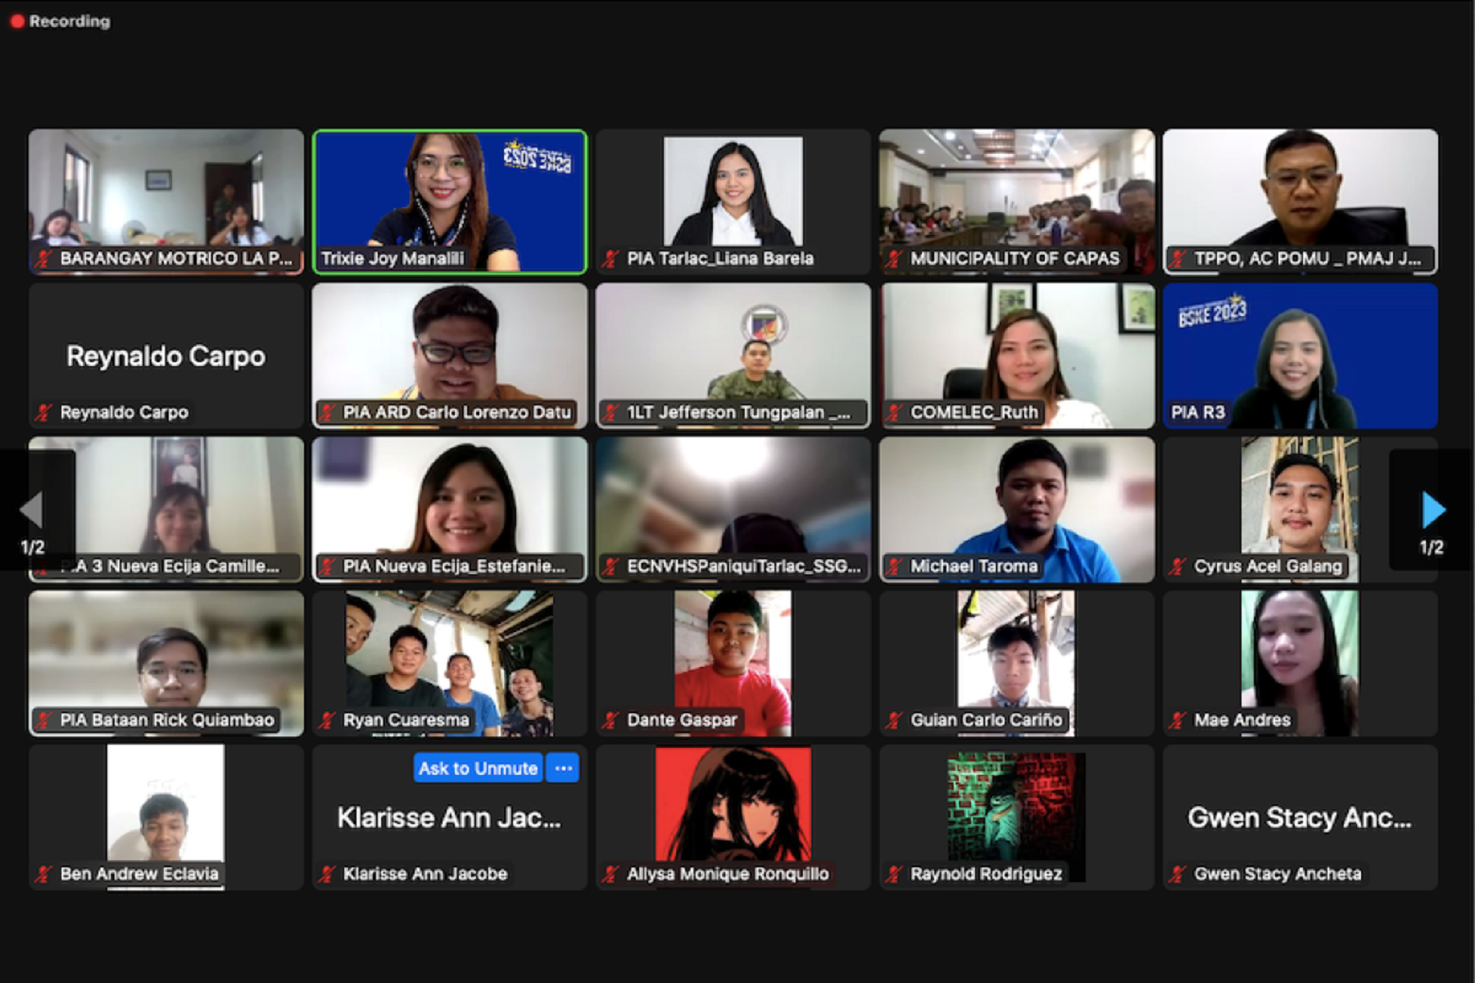
Task: Click muted mic icon of MUNICIPALITY OF CAPAS
Action: click(x=894, y=259)
